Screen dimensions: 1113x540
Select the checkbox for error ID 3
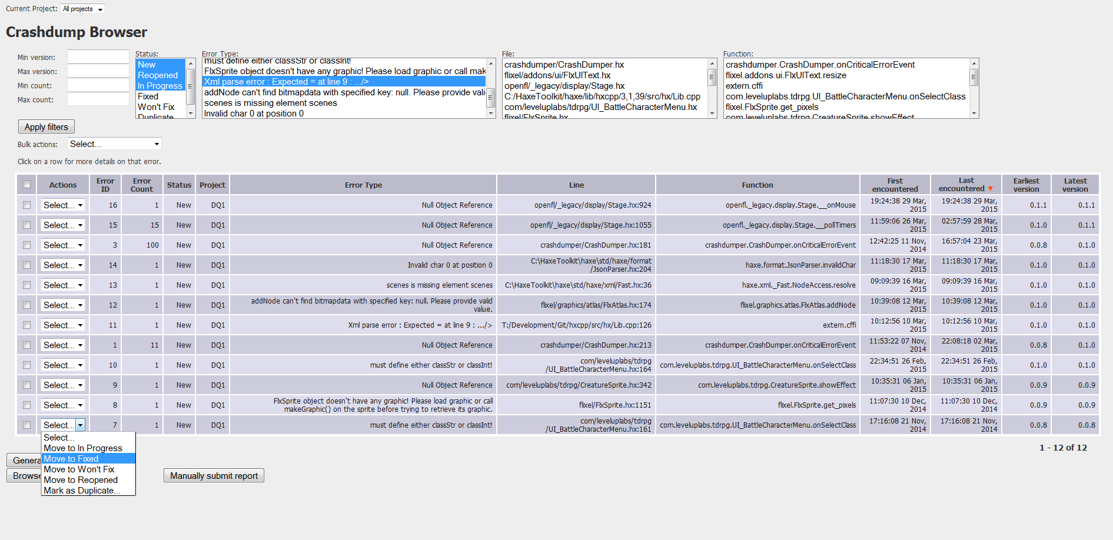26,245
